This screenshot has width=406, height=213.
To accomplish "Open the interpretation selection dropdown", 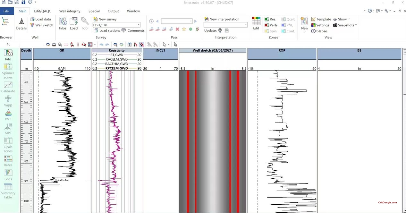I will click(225, 25).
